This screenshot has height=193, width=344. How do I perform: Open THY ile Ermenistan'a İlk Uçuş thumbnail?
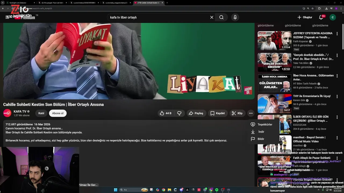274,103
